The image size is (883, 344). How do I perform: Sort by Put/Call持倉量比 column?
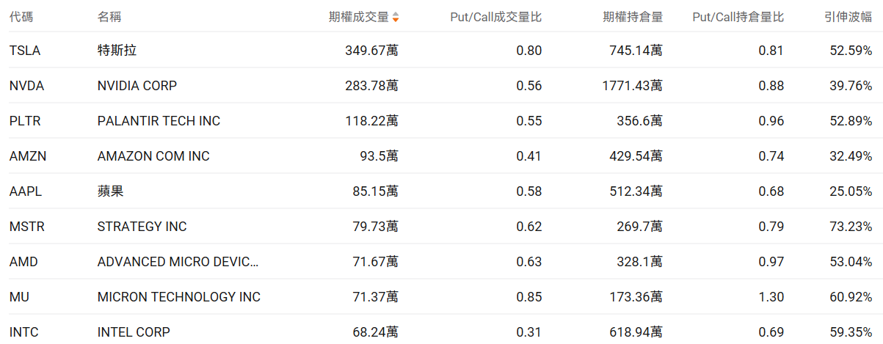point(738,17)
